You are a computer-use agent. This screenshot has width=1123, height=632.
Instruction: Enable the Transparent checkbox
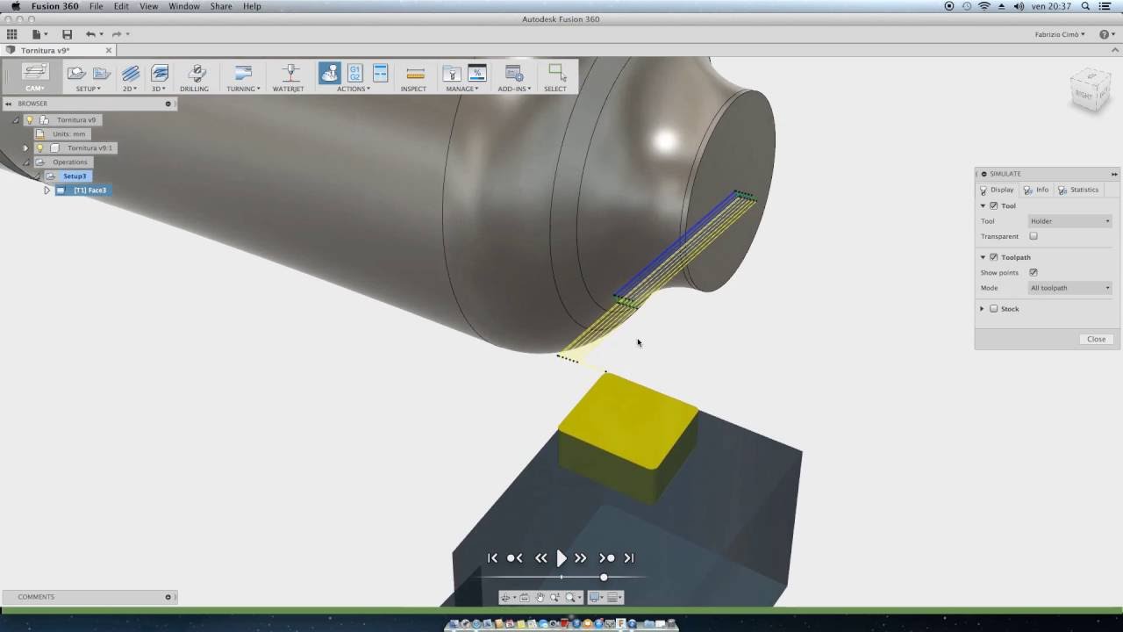1034,236
